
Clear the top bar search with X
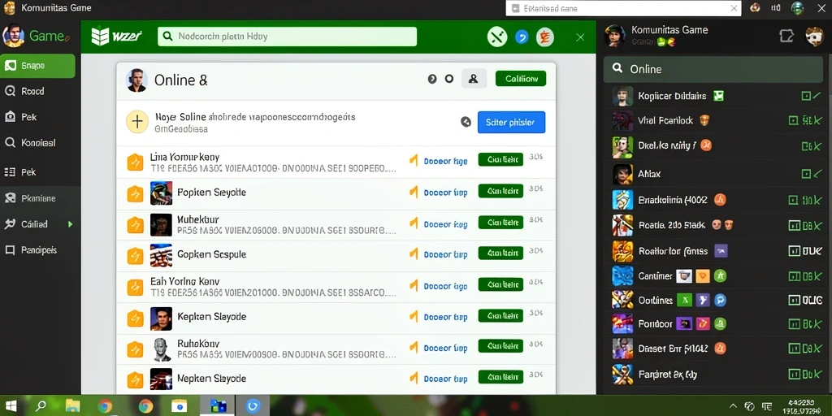pos(734,8)
